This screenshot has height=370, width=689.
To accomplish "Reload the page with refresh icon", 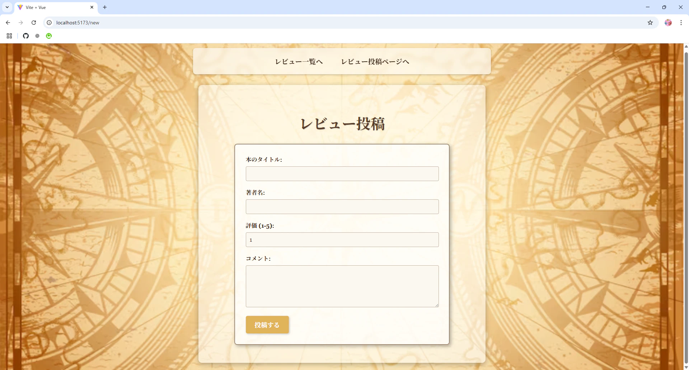I will click(34, 23).
